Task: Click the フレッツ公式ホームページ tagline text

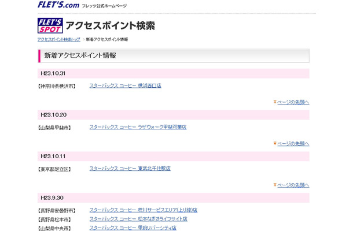Action: tap(104, 6)
